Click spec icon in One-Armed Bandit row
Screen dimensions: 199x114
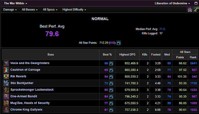pos(111,96)
